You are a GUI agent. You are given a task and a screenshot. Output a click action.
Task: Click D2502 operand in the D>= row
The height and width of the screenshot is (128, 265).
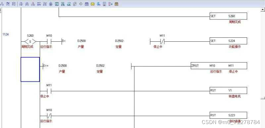pos(100,65)
